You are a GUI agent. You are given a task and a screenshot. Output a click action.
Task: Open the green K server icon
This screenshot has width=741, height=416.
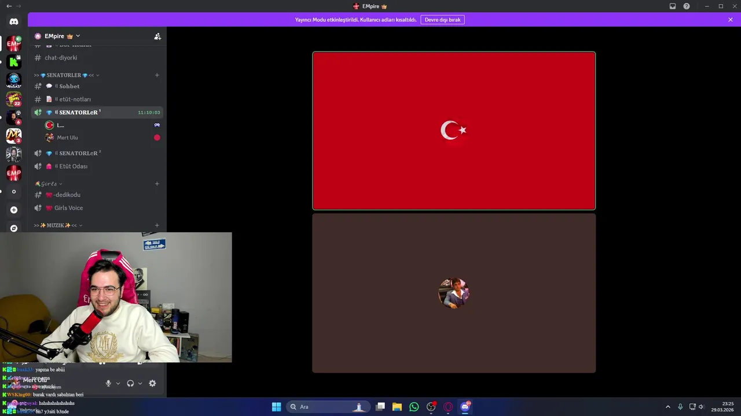coord(14,62)
